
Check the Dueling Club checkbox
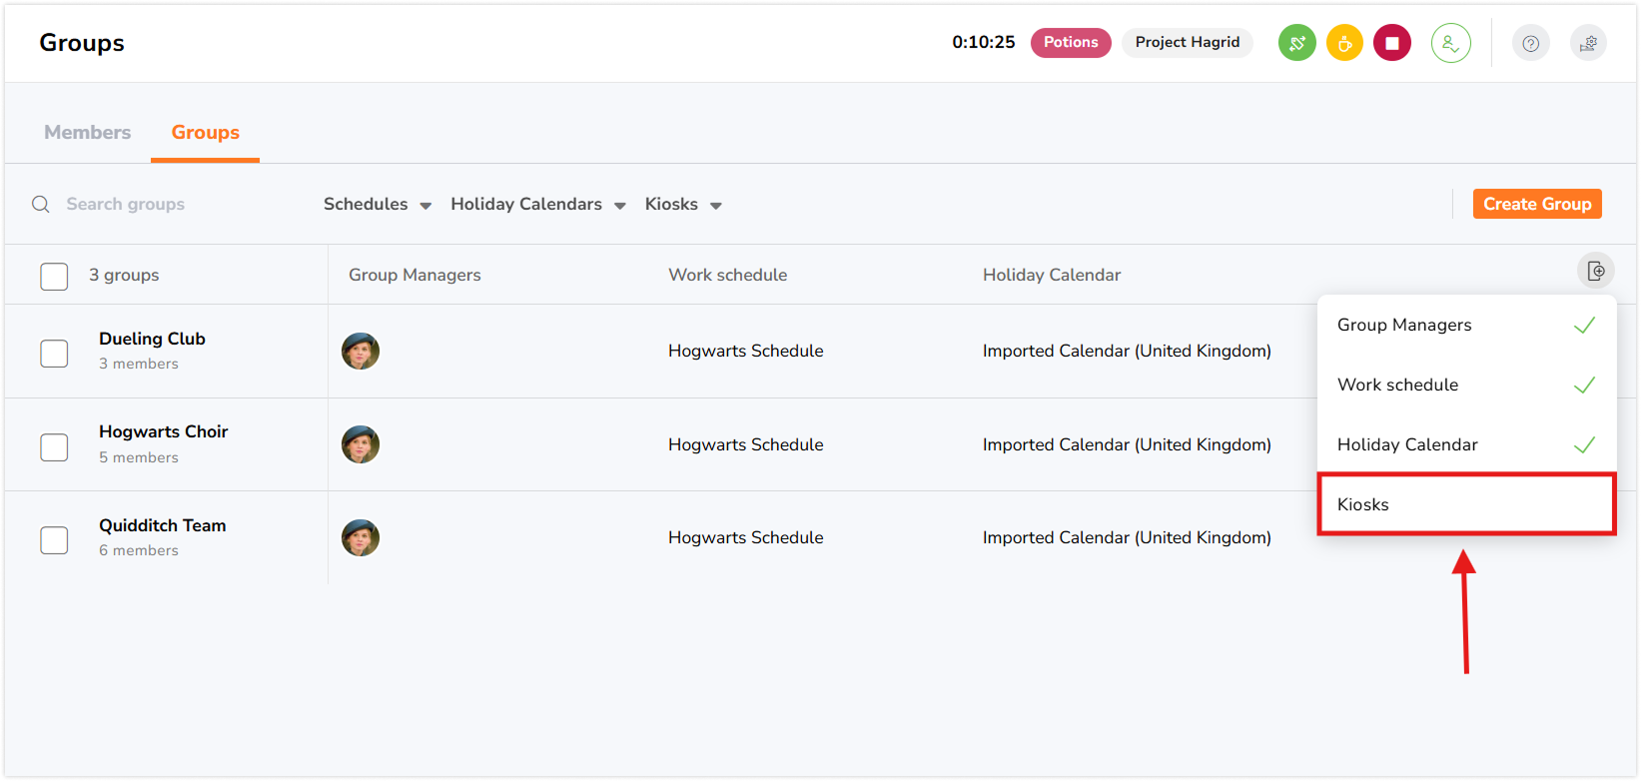point(54,353)
